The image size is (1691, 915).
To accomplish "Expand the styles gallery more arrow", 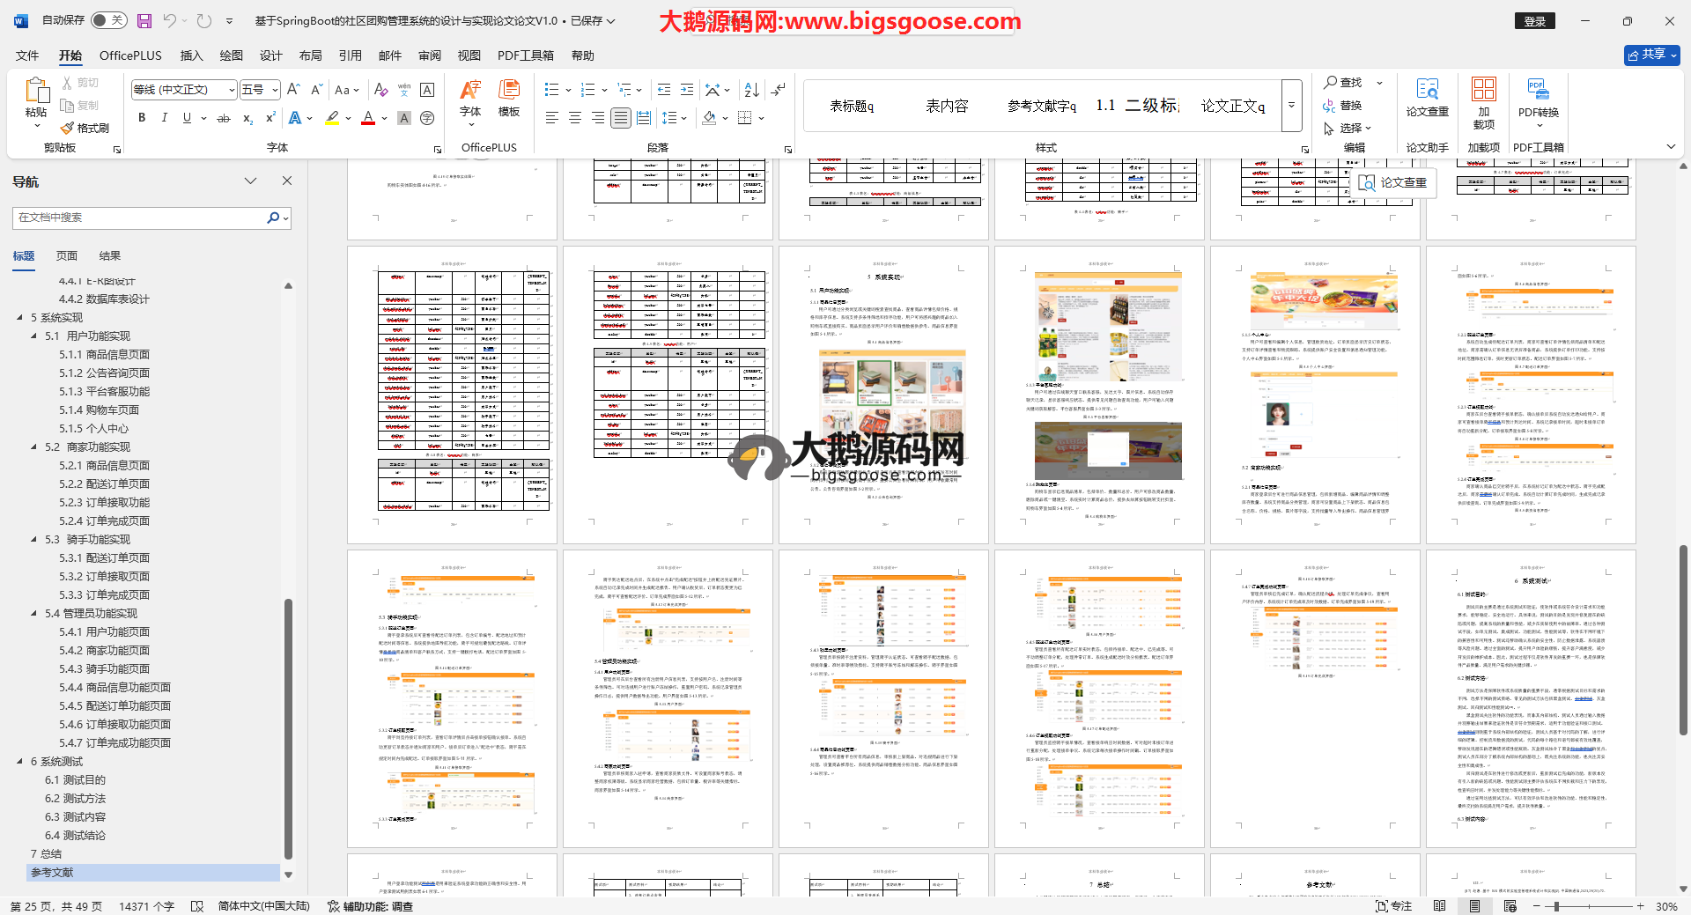I will pos(1291,106).
